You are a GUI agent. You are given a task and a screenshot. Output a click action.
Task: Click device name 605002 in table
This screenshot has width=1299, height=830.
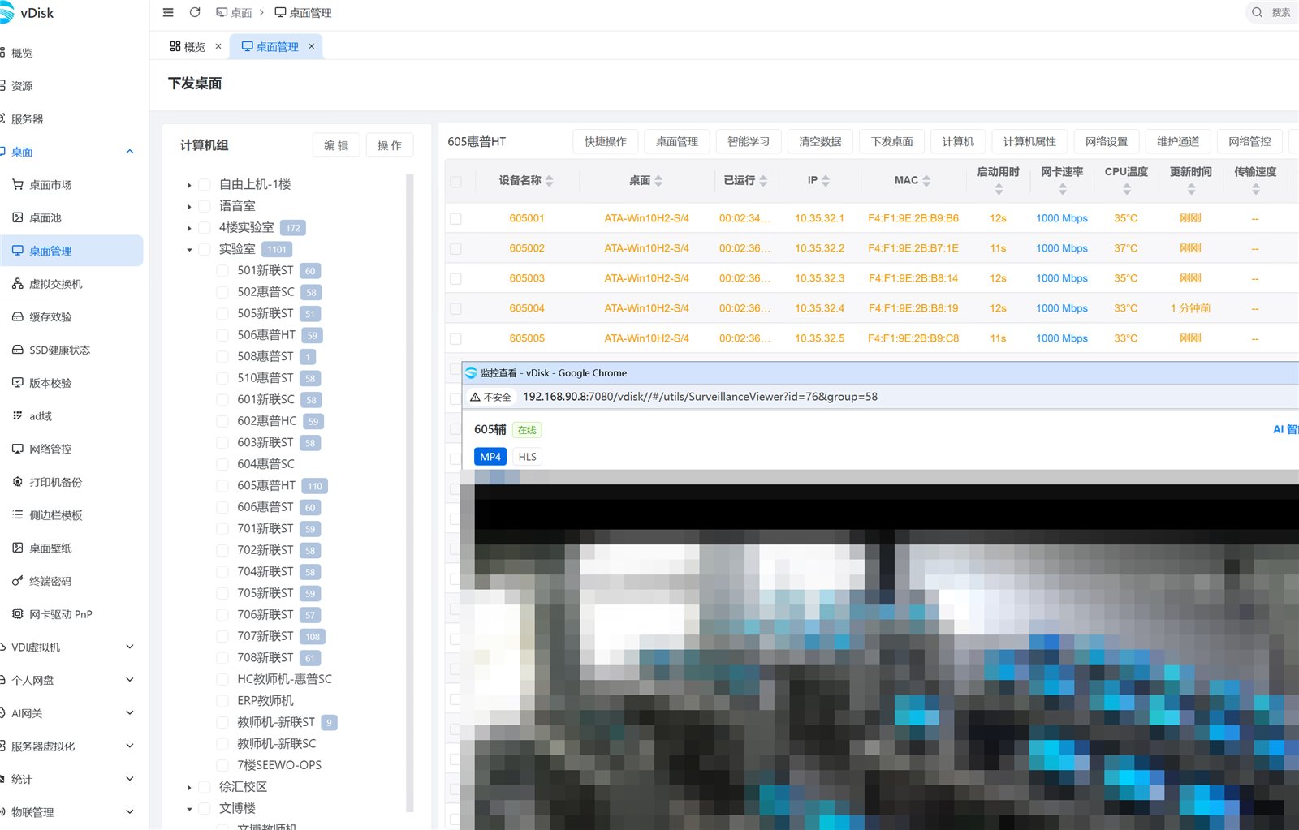(527, 248)
